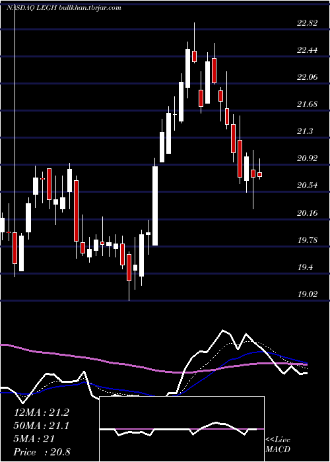
Task: Click the 50MA : 21.1 readout
Action: pos(42,426)
